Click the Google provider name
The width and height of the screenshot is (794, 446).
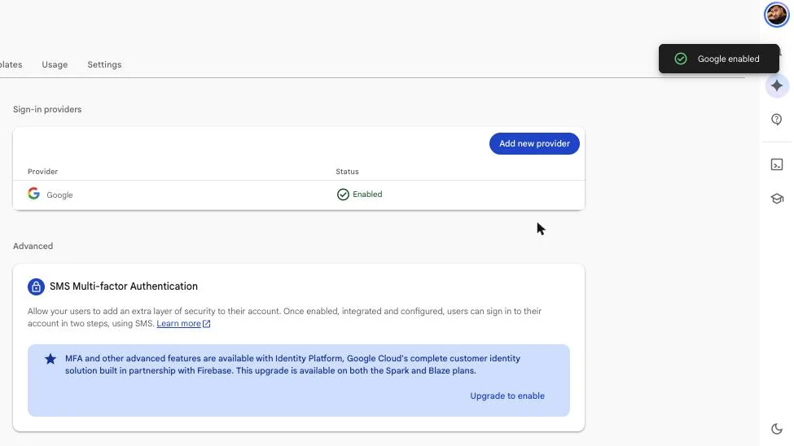pyautogui.click(x=59, y=195)
